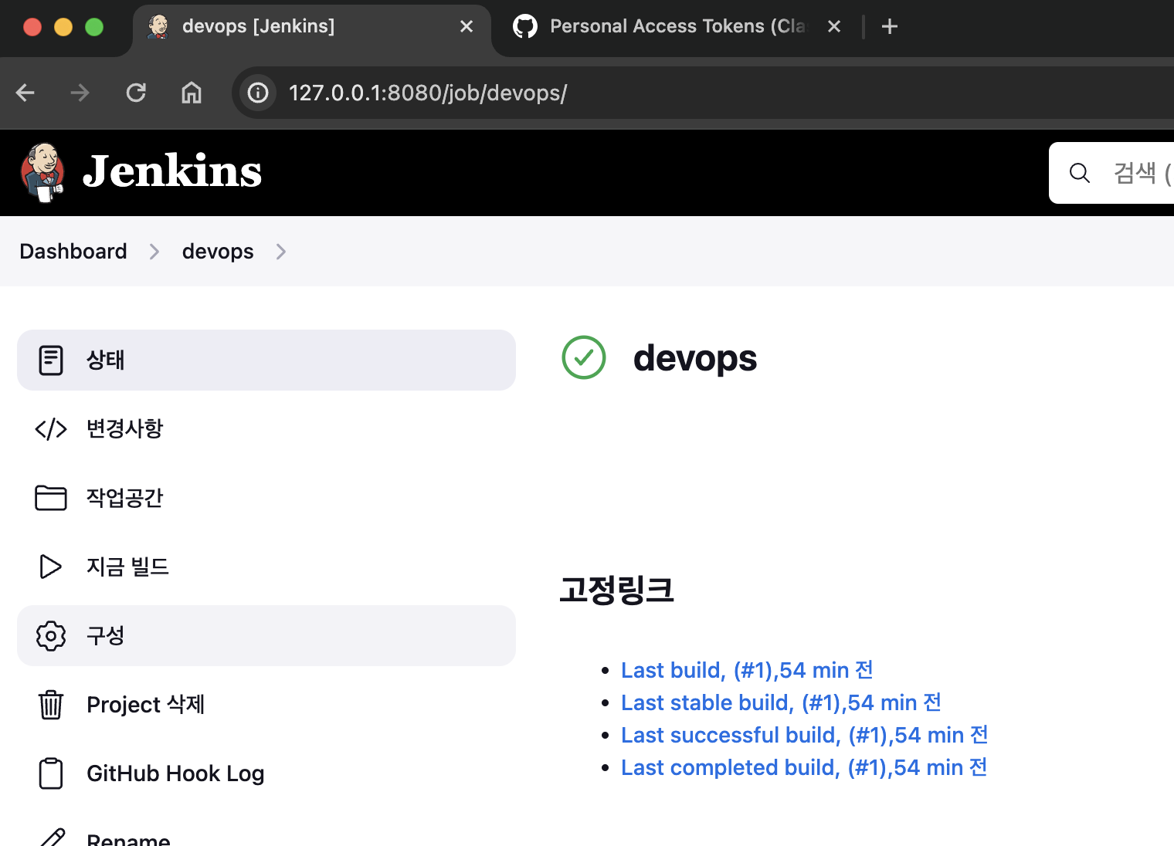Open 구성 configuration page
1174x846 pixels.
coord(266,636)
